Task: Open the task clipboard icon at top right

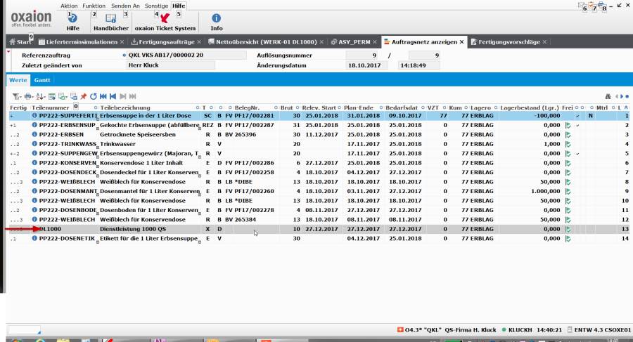Action: pyautogui.click(x=592, y=6)
